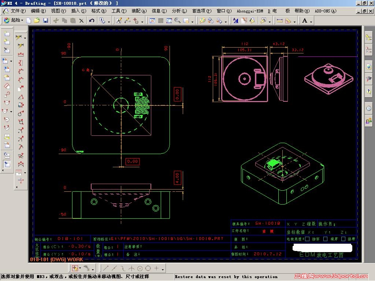Create a new file with the blank page icon
Screen dimensions: 375x281
tap(29, 20)
